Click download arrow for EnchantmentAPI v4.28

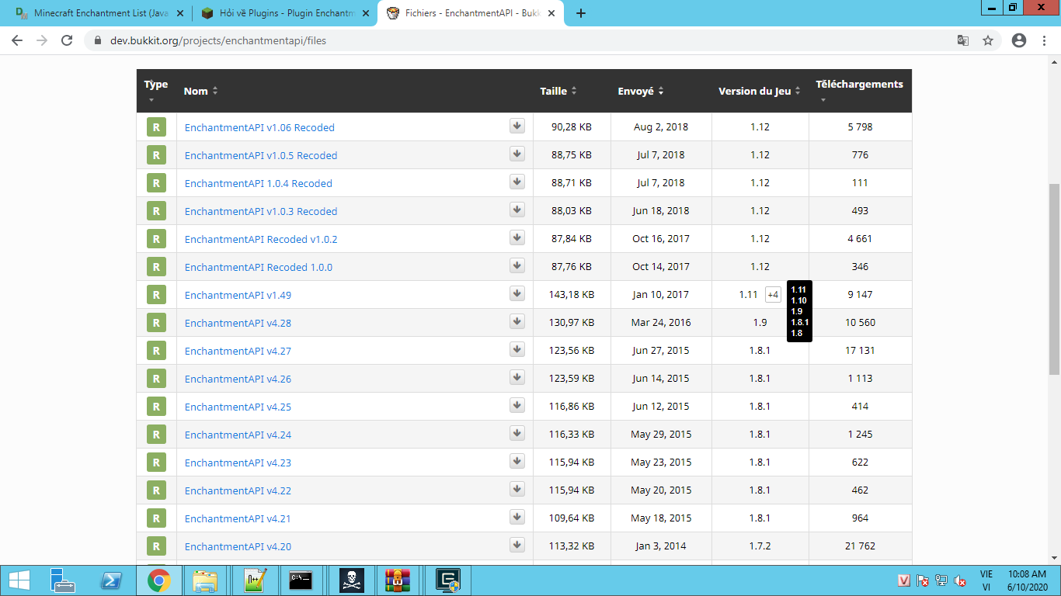[x=517, y=322]
